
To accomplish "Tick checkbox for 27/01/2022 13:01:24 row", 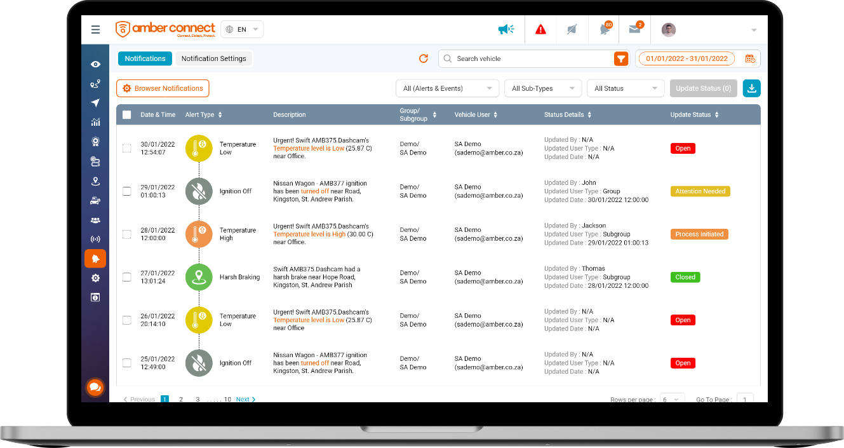I will [127, 277].
